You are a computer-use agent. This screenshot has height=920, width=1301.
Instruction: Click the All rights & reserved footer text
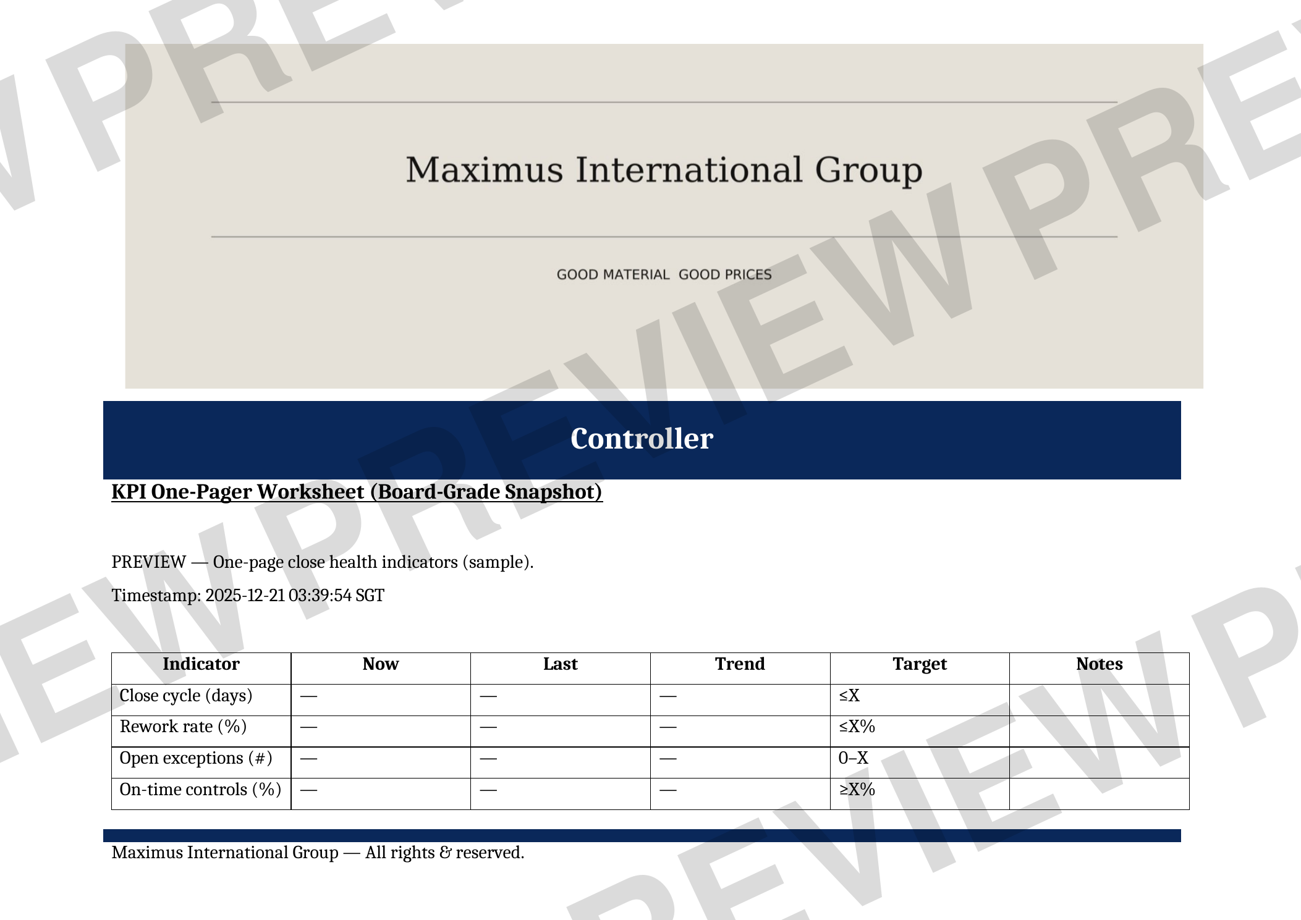(317, 852)
